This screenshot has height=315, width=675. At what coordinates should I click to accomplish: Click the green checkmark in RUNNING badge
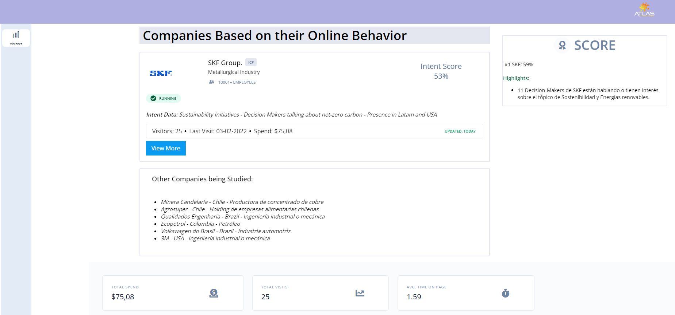point(153,98)
